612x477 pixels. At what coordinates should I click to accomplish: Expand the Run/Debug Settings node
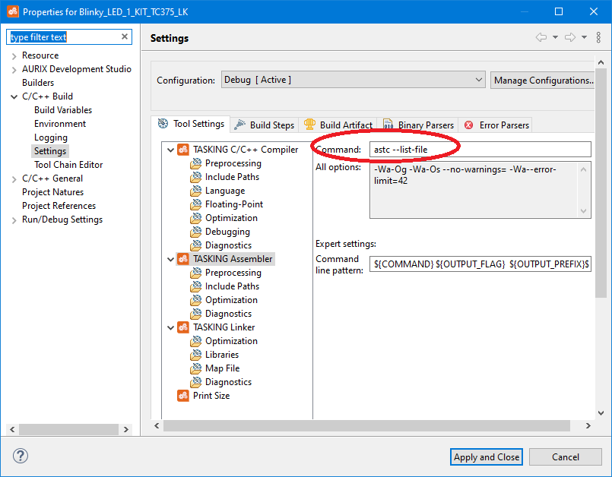tap(14, 220)
